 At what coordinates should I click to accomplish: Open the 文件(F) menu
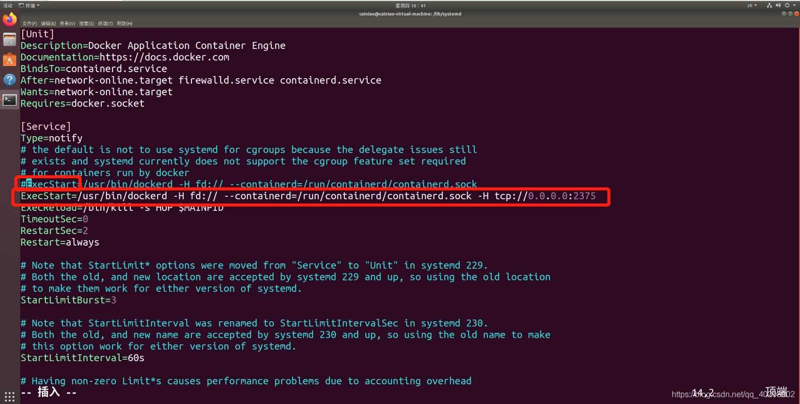click(29, 24)
